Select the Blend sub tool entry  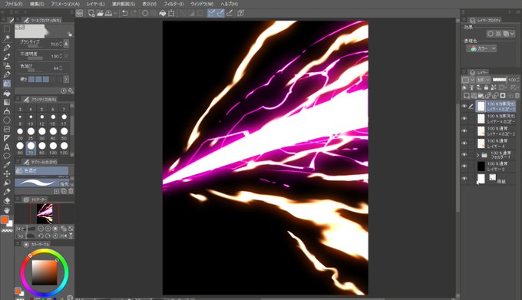41,170
